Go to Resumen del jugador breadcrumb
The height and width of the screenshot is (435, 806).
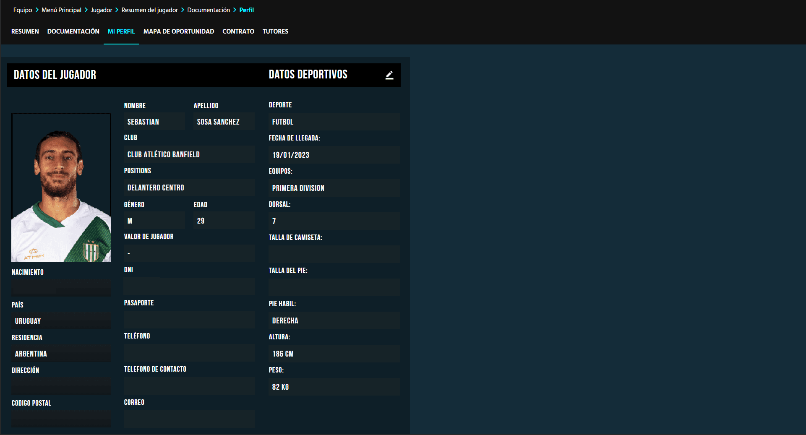pos(150,10)
